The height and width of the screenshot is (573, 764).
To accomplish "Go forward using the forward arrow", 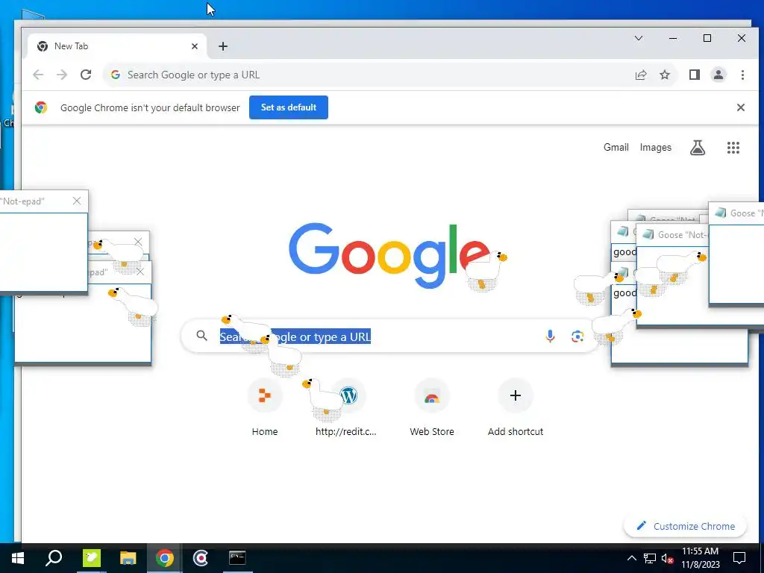I will pos(62,75).
